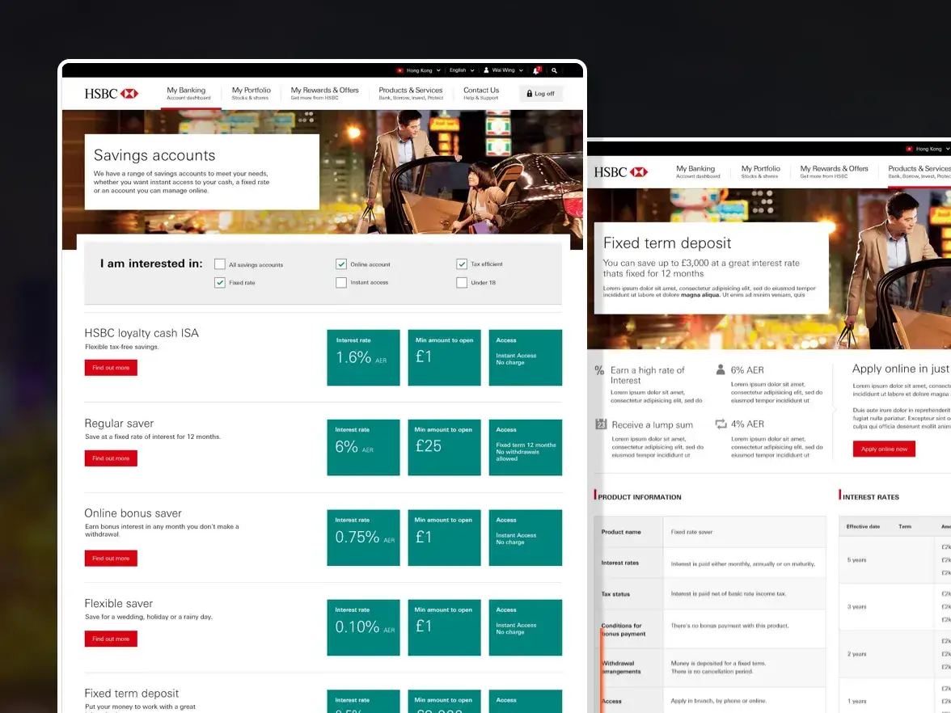Click the Access tile reading Fixed term 12 months

click(x=526, y=448)
